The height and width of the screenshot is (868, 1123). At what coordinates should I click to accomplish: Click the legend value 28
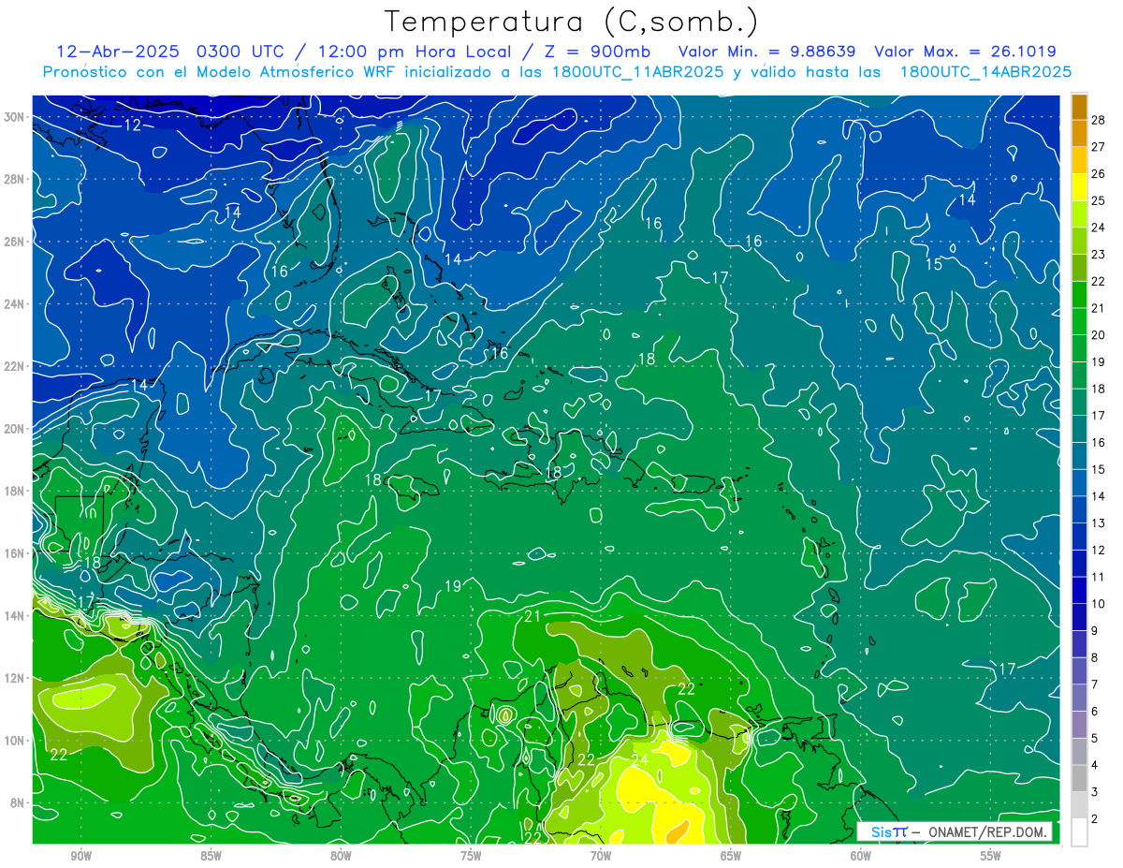(1098, 120)
